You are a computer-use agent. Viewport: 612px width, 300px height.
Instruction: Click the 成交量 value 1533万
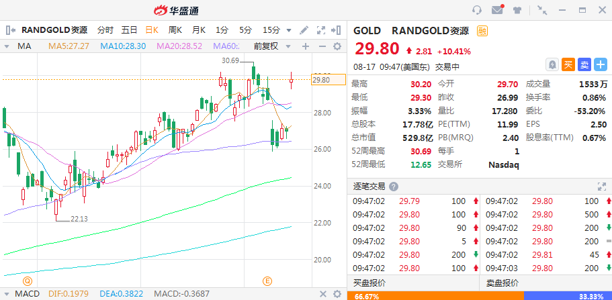click(x=593, y=84)
